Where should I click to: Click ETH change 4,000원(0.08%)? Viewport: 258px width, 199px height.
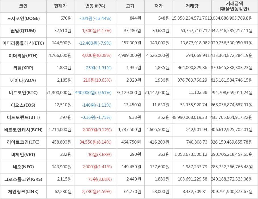97,55
